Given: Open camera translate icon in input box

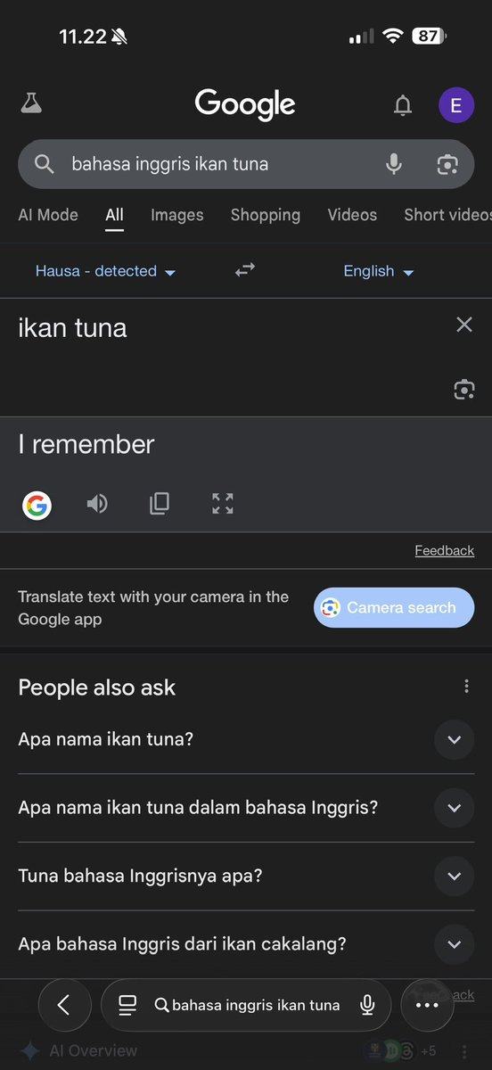Looking at the screenshot, I should coord(464,389).
